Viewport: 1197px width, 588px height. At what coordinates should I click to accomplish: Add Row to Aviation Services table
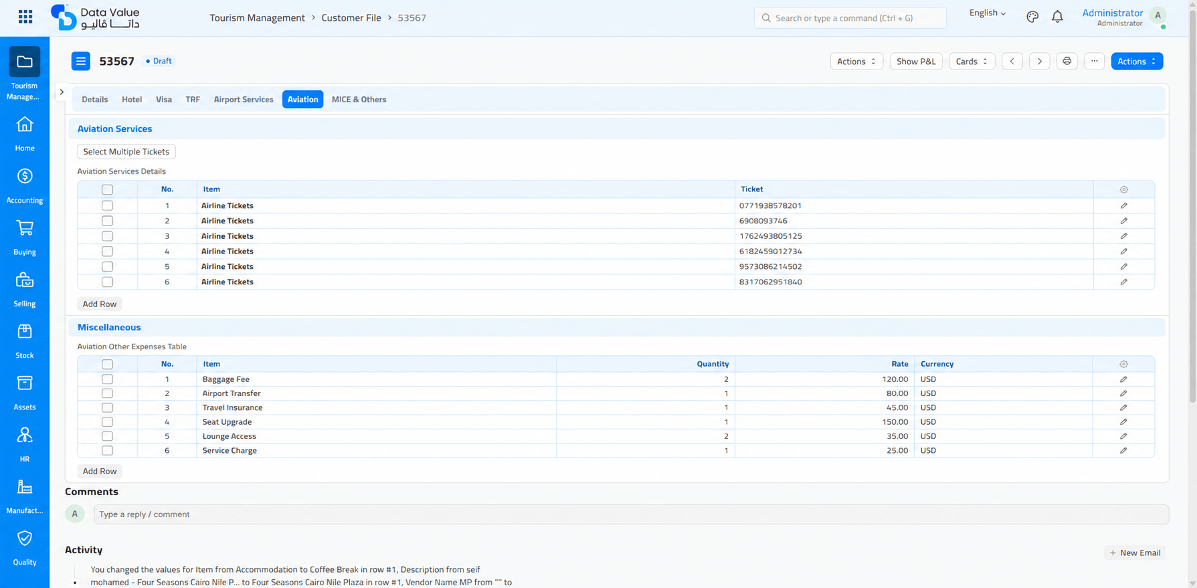100,304
